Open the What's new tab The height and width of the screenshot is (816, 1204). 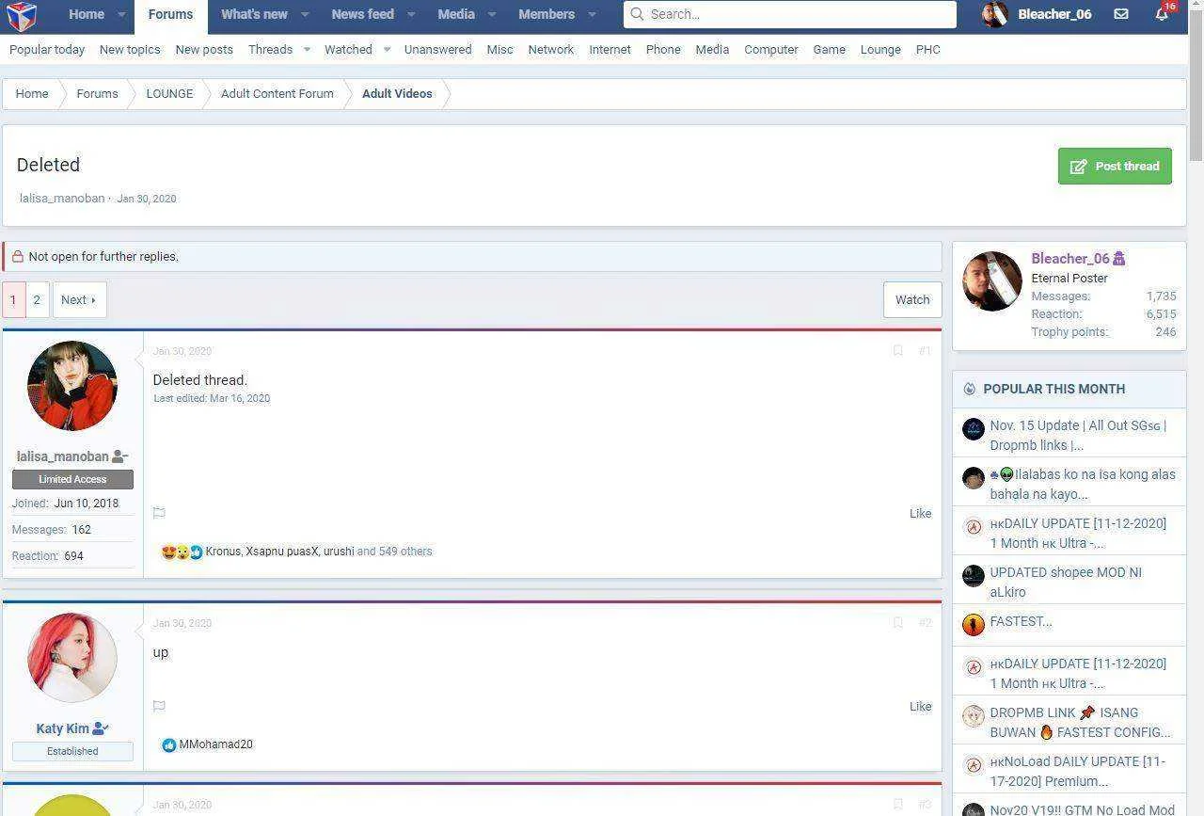254,14
